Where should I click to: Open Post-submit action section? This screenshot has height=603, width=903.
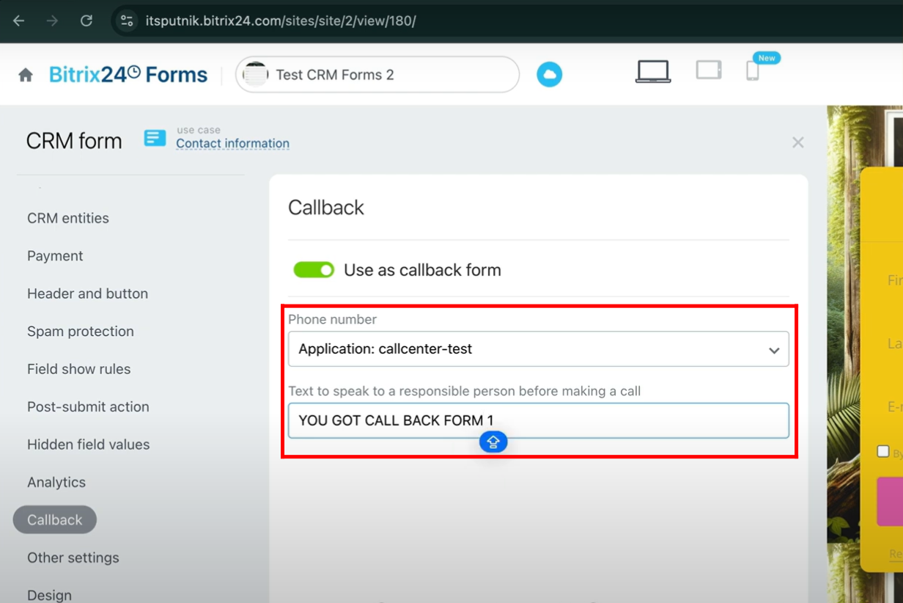(88, 407)
